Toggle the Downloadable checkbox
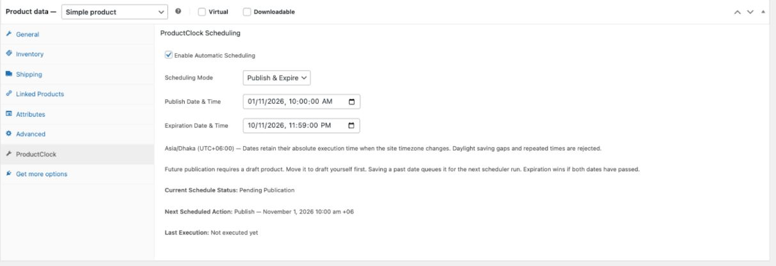The width and height of the screenshot is (776, 266). click(x=247, y=12)
